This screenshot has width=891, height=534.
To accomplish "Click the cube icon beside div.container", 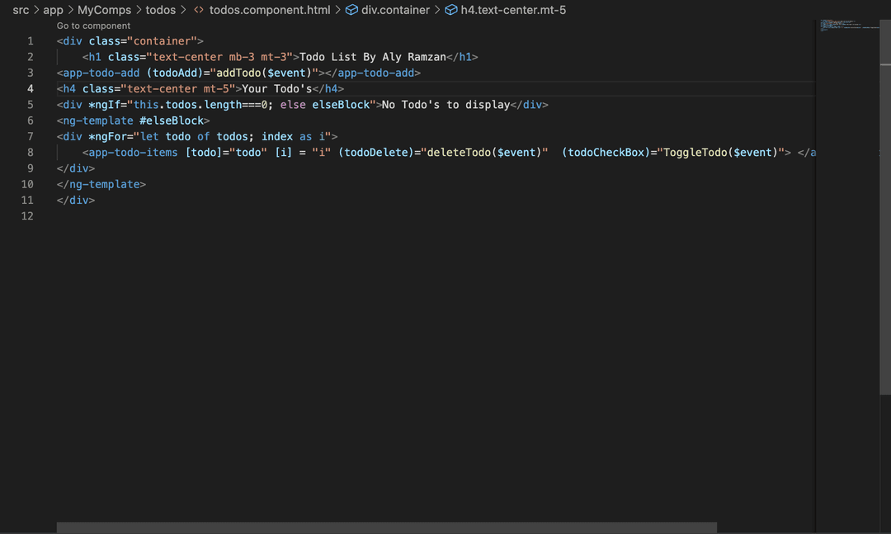I will tap(351, 11).
